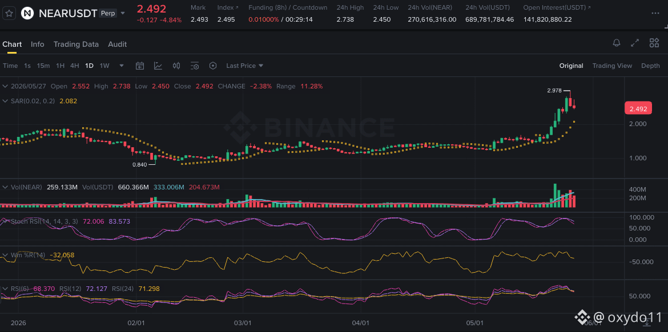This screenshot has width=668, height=332.
Task: Select the 1D interval
Action: coord(89,66)
